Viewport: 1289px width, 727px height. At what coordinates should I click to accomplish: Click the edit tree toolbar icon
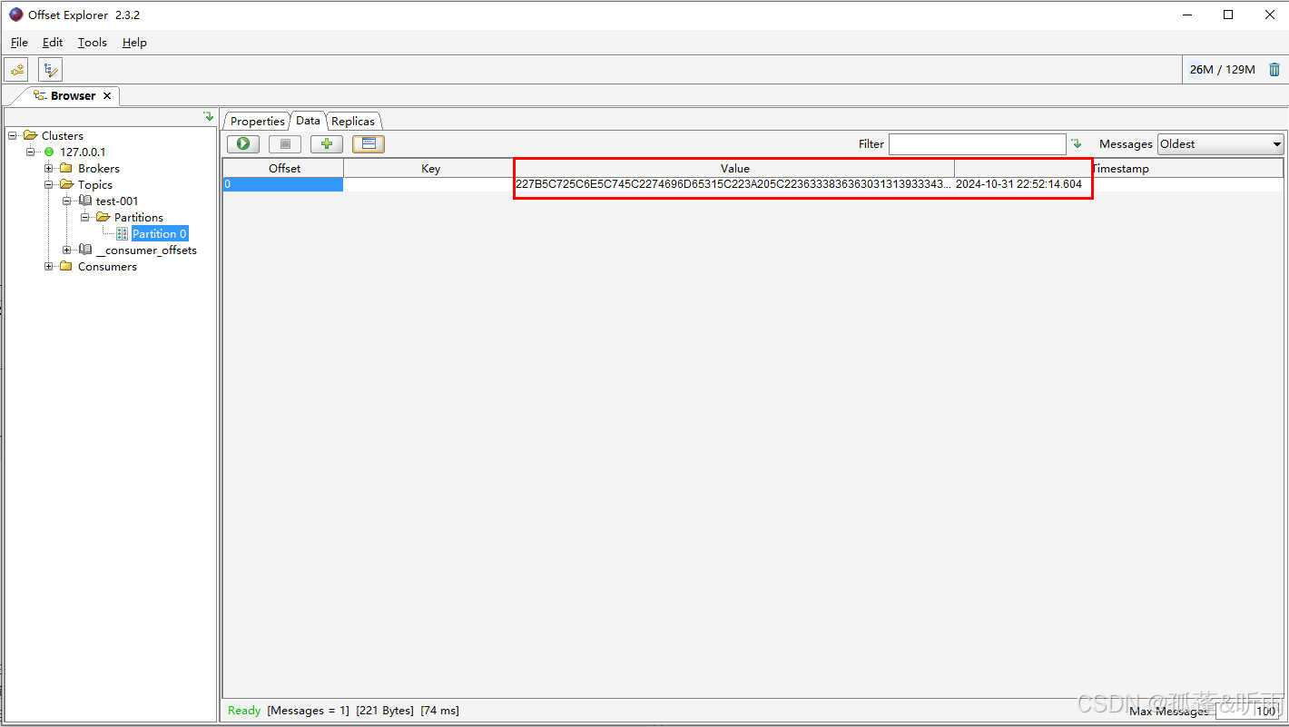50,69
